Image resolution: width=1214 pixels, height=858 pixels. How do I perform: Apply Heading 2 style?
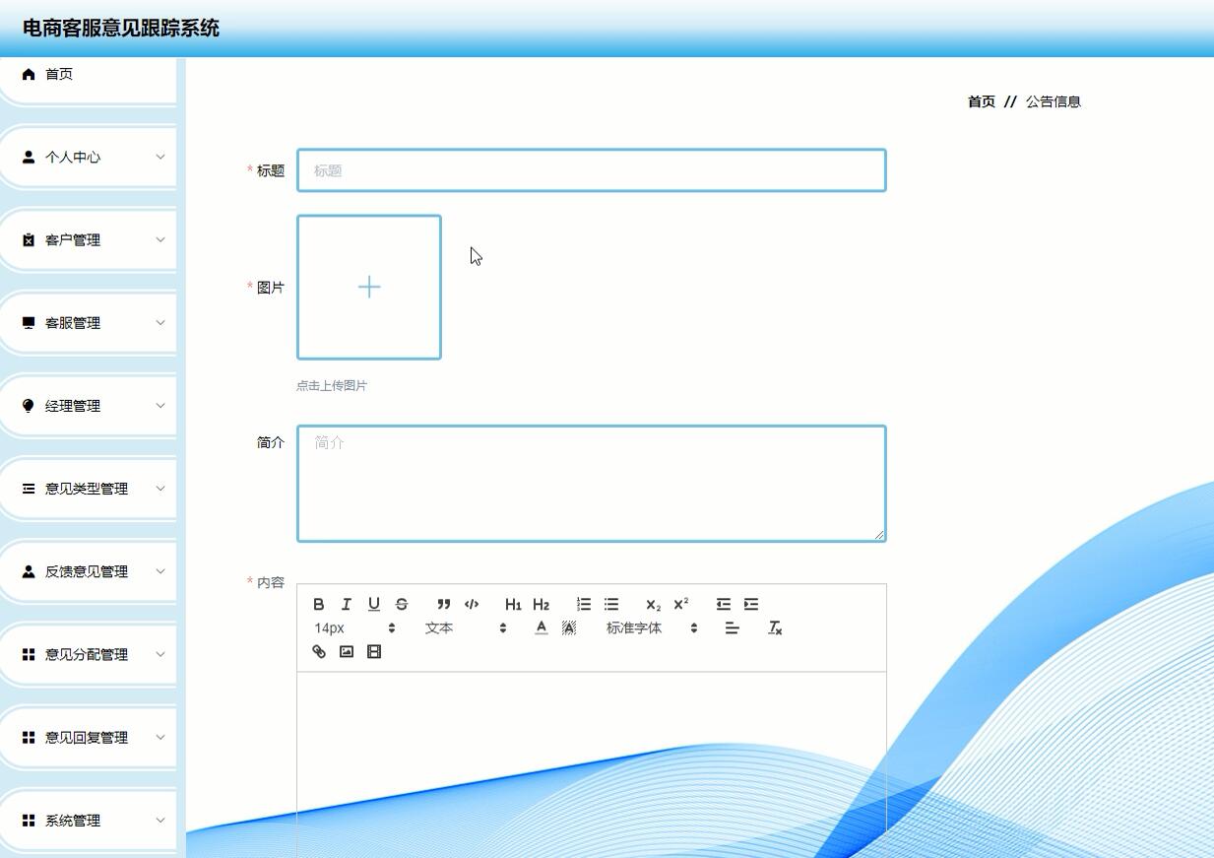[x=541, y=605]
